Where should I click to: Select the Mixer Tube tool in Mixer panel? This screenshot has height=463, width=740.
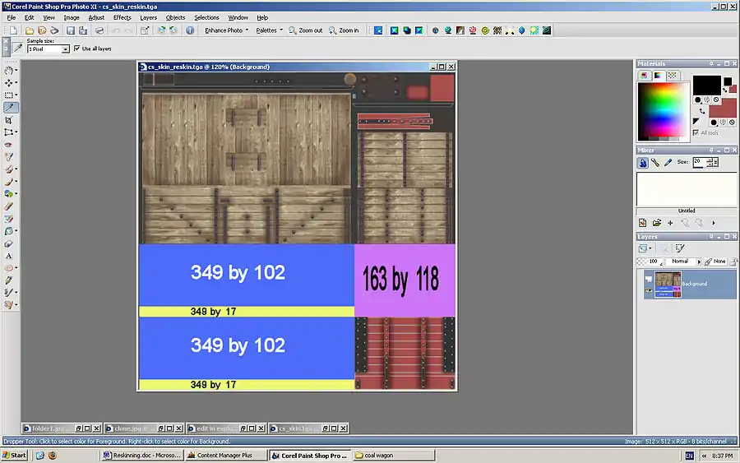point(644,163)
